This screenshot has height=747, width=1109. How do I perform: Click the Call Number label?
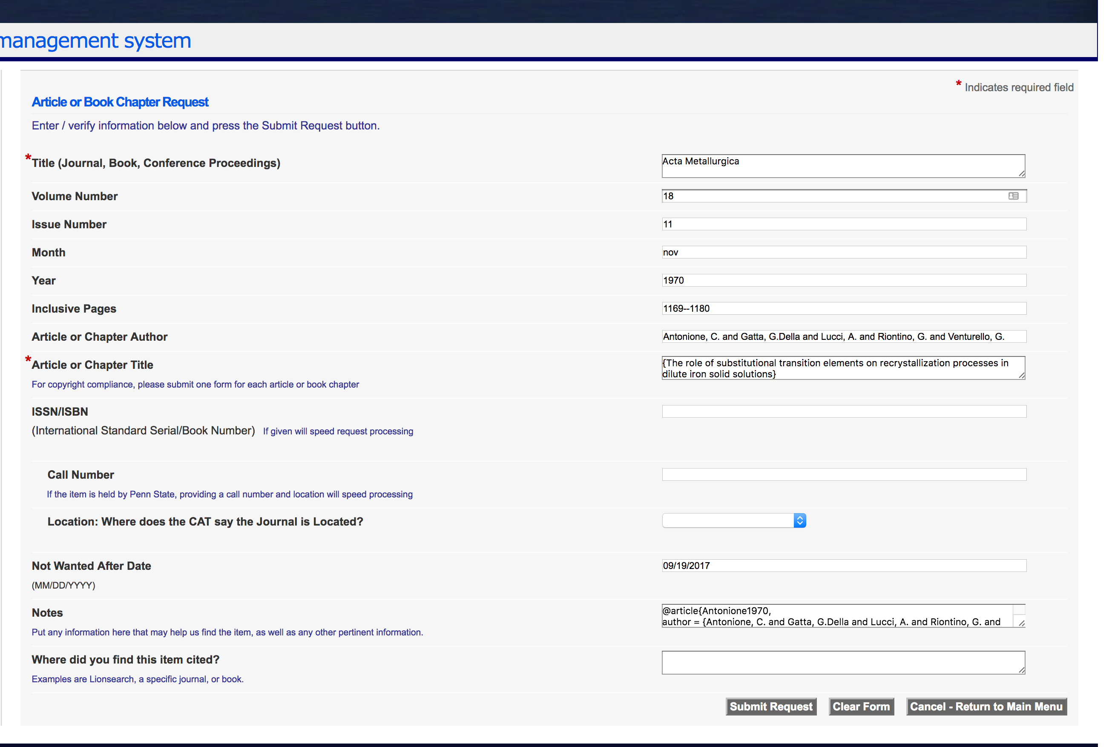(x=80, y=475)
